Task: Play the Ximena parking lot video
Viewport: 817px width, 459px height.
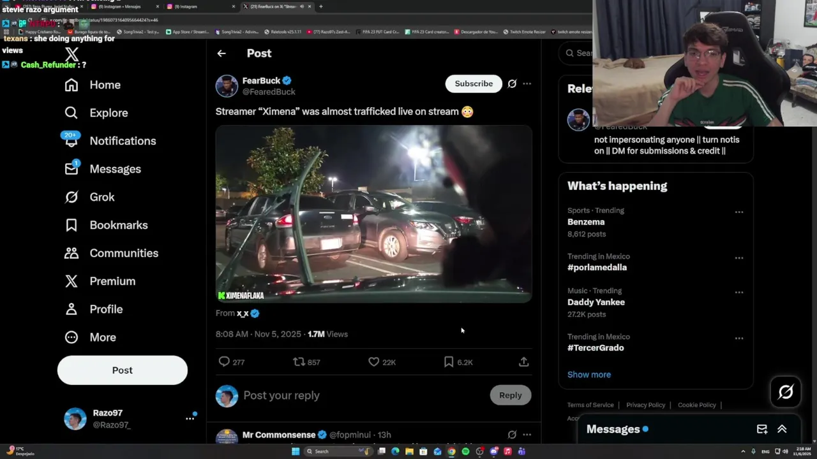Action: click(x=373, y=214)
